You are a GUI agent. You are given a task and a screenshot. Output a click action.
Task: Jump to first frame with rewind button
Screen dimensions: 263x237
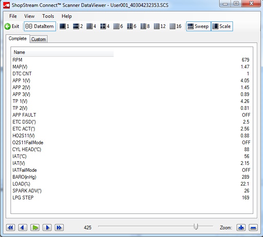click(11, 227)
